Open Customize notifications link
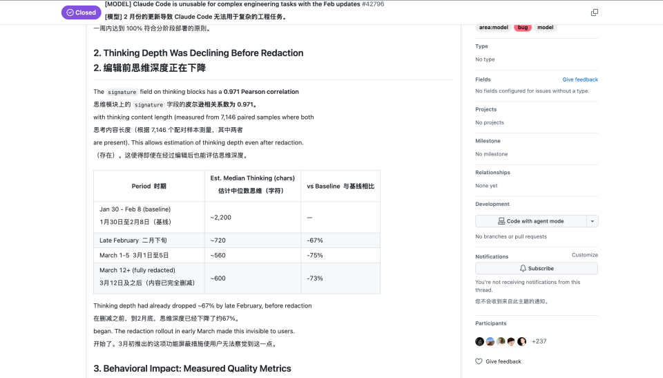Image resolution: width=663 pixels, height=378 pixels. click(584, 255)
